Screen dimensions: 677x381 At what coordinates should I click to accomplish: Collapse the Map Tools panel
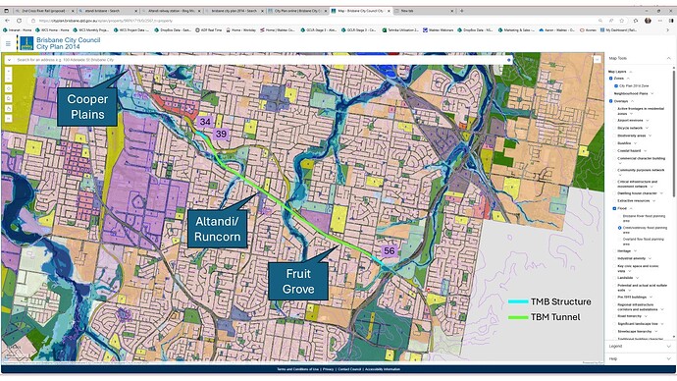click(x=669, y=58)
